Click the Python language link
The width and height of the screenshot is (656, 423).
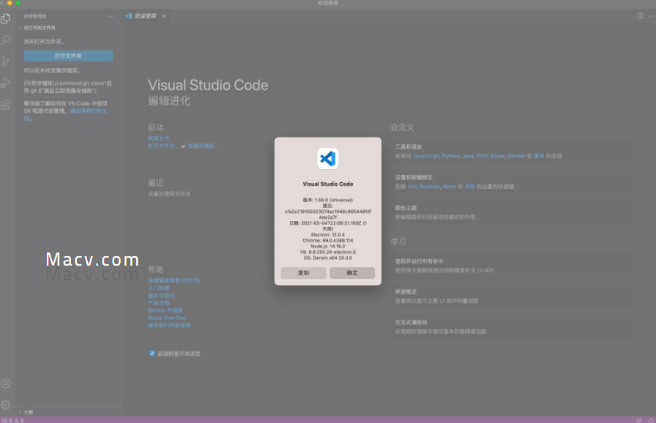pyautogui.click(x=450, y=156)
